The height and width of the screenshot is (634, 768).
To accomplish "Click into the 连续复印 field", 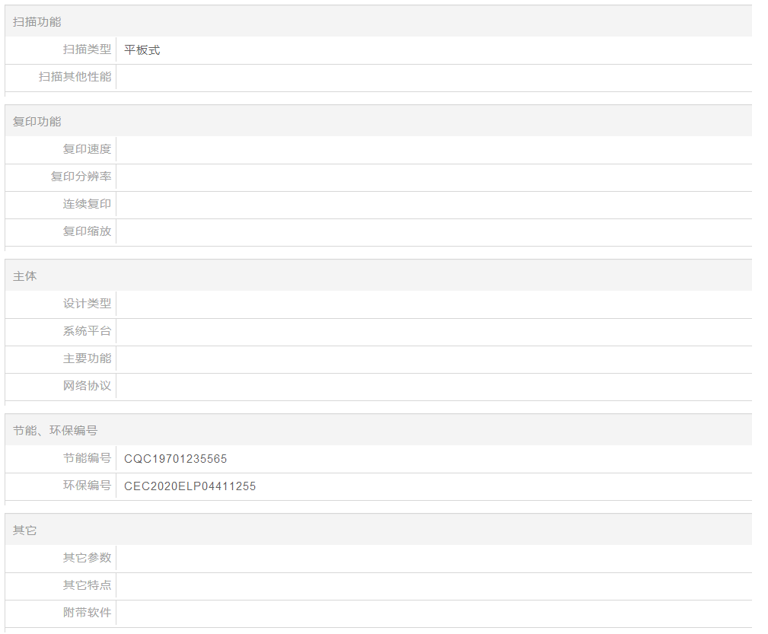I will coord(433,205).
